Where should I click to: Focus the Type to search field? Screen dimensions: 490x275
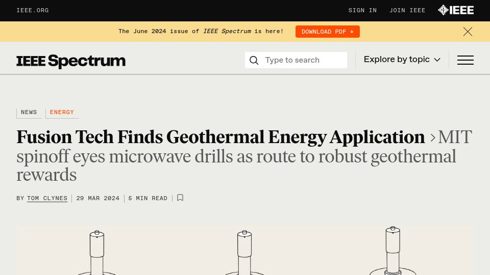click(x=296, y=60)
